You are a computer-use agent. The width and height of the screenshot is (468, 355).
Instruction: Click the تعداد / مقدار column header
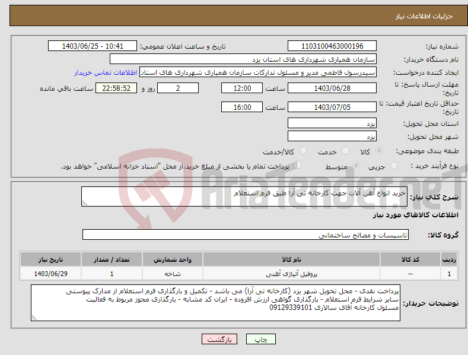[x=112, y=259]
